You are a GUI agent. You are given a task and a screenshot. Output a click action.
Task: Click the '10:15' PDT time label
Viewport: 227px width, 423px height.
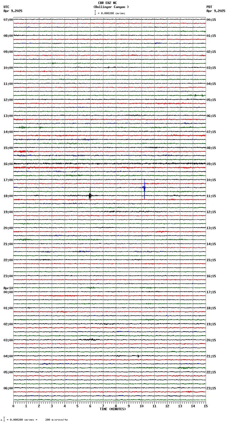point(211,180)
